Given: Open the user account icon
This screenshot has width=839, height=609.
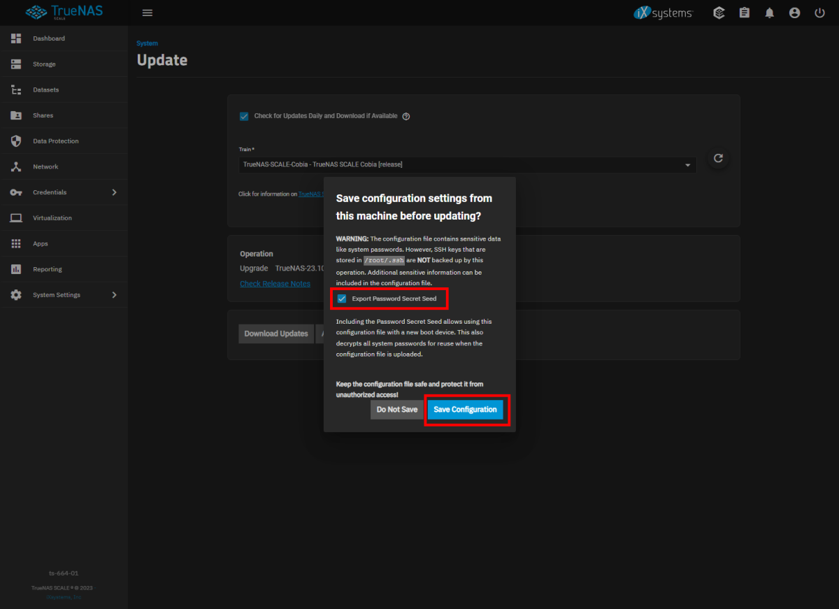Looking at the screenshot, I should click(x=794, y=13).
